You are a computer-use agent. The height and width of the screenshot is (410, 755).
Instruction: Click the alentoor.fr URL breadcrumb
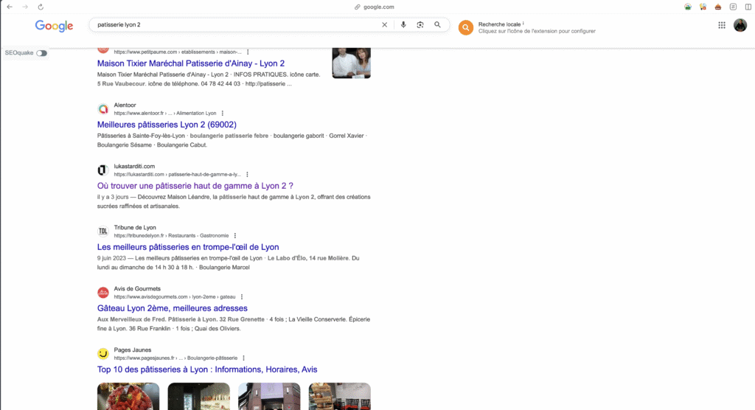click(x=165, y=114)
